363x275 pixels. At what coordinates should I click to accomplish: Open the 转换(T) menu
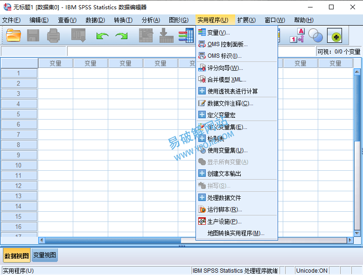tap(123, 20)
